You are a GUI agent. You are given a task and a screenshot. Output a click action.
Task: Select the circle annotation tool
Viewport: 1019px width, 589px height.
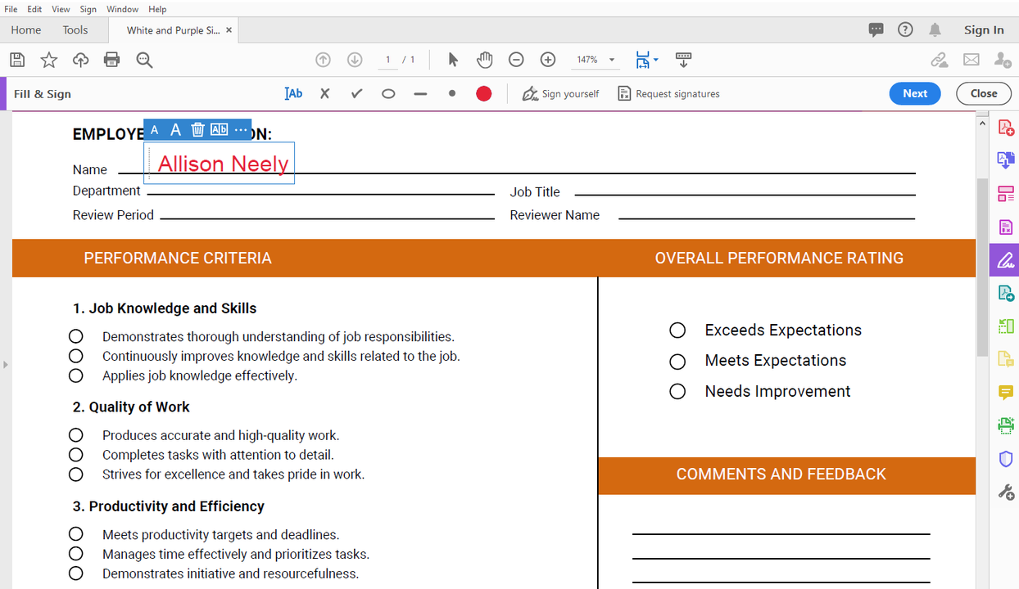[387, 93]
